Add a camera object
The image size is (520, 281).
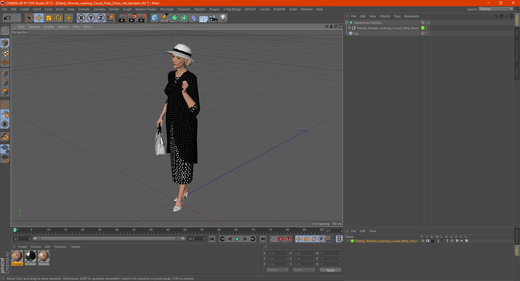point(213,18)
